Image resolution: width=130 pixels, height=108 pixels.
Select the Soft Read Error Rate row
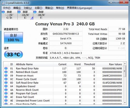coord(63,83)
